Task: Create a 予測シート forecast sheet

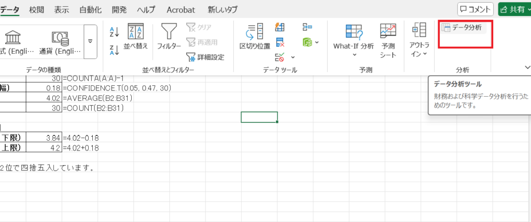Action: 388,40
